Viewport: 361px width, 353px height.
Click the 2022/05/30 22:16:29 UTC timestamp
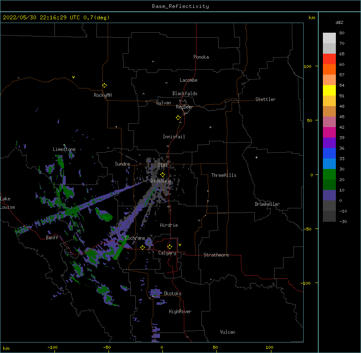pos(41,18)
